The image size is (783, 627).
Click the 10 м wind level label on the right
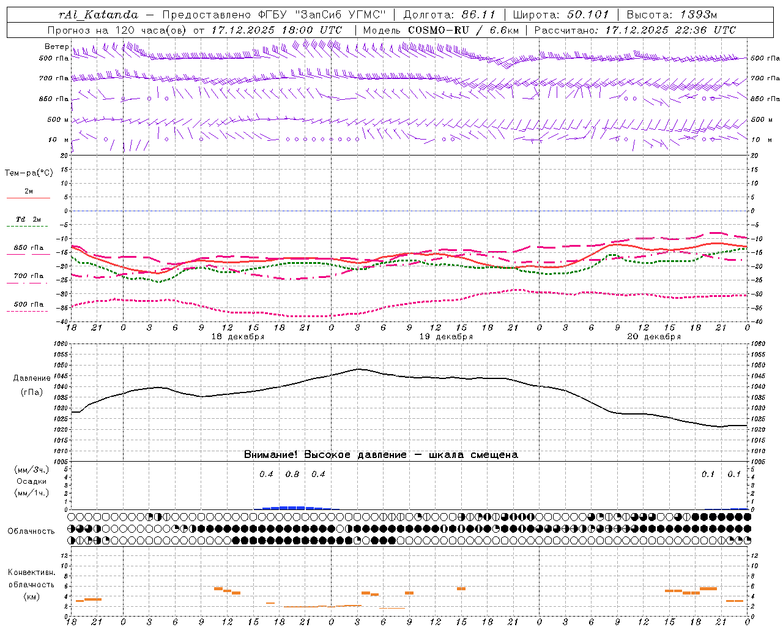(760, 140)
